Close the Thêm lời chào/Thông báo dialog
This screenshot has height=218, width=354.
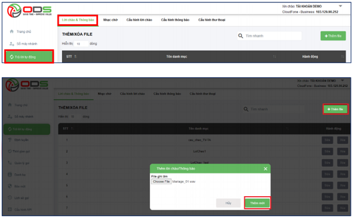265,169
